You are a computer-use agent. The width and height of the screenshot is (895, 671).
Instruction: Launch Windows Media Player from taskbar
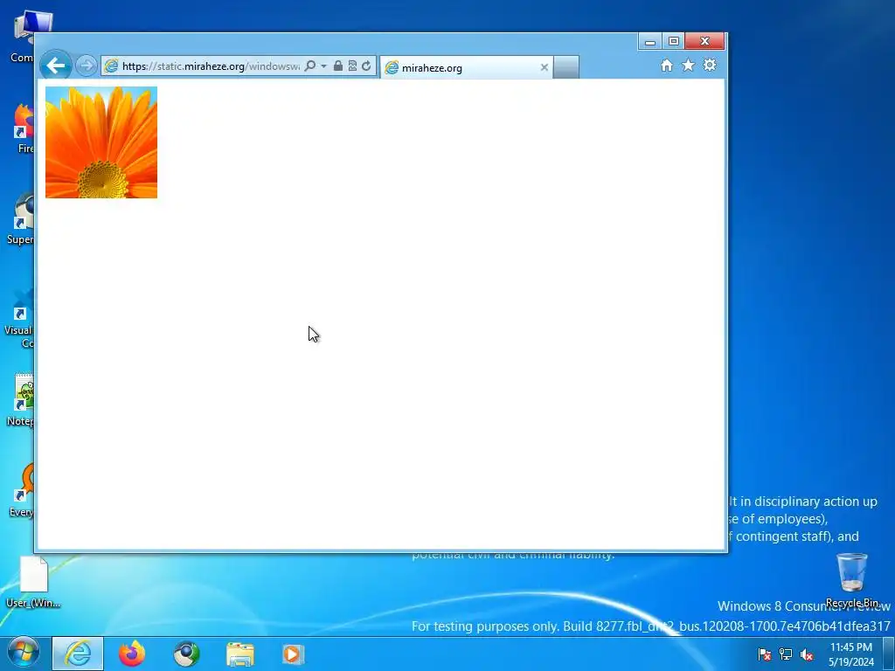tap(294, 654)
